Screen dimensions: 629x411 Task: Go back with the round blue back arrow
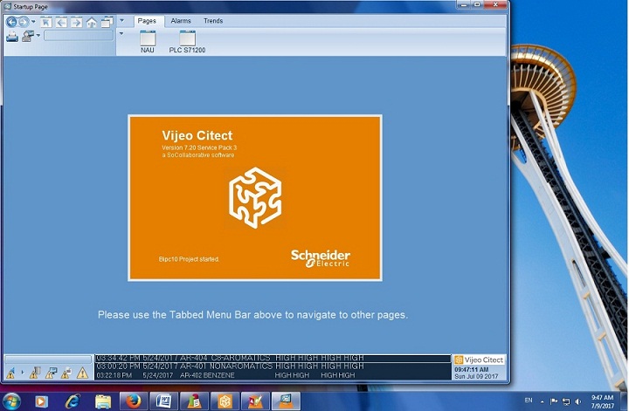pyautogui.click(x=11, y=22)
